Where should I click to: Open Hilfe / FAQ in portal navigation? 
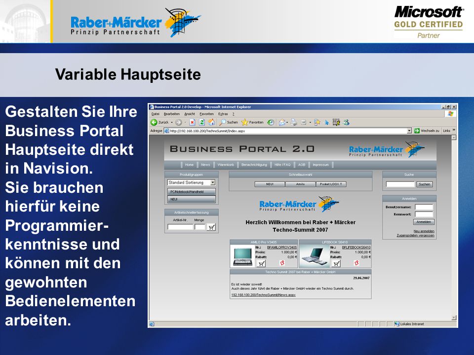(282, 165)
